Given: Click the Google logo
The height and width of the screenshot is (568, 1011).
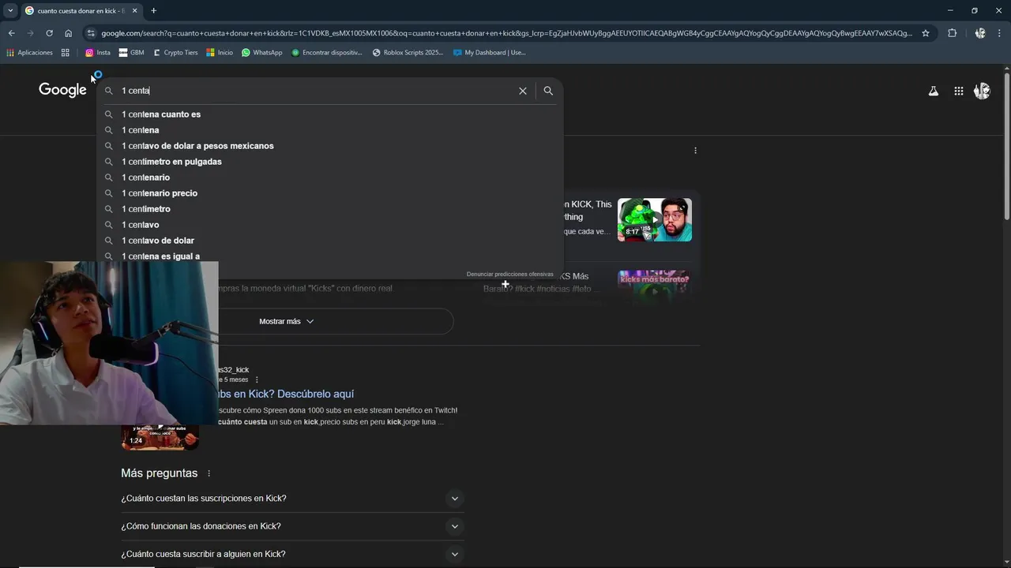Looking at the screenshot, I should (x=62, y=90).
